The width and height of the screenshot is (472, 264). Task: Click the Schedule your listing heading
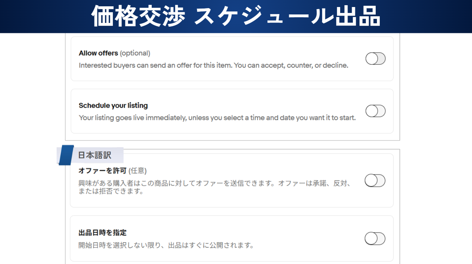(x=113, y=106)
